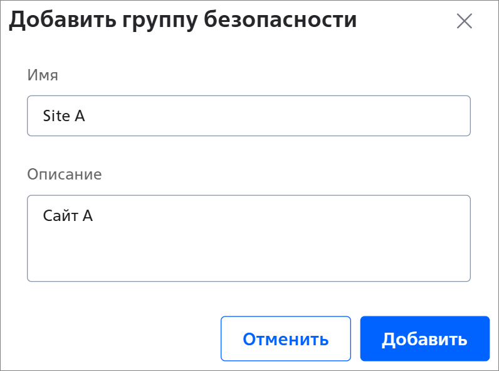Click the Имя input field
The width and height of the screenshot is (499, 371).
[248, 116]
